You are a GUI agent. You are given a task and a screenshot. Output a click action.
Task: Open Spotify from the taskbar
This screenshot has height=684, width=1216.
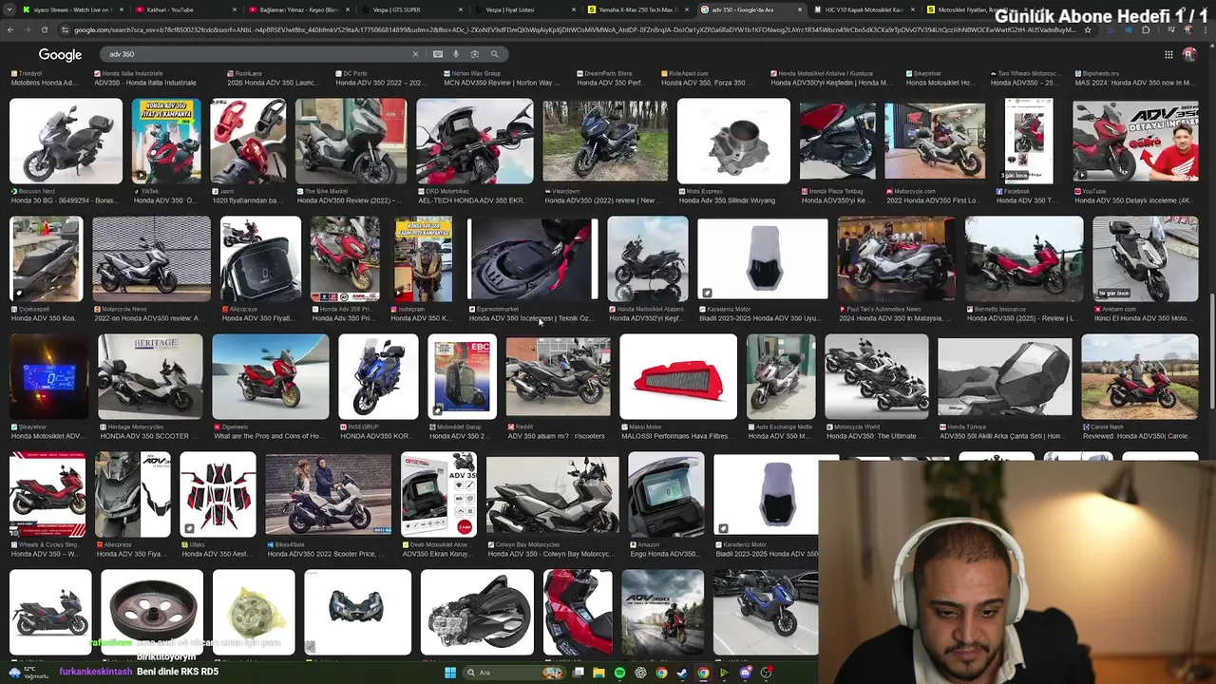[619, 673]
